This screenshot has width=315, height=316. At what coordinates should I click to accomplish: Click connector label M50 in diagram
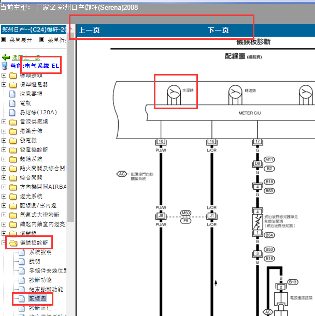(x=185, y=213)
